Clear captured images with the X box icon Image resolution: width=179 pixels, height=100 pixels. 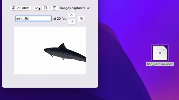[55, 8]
